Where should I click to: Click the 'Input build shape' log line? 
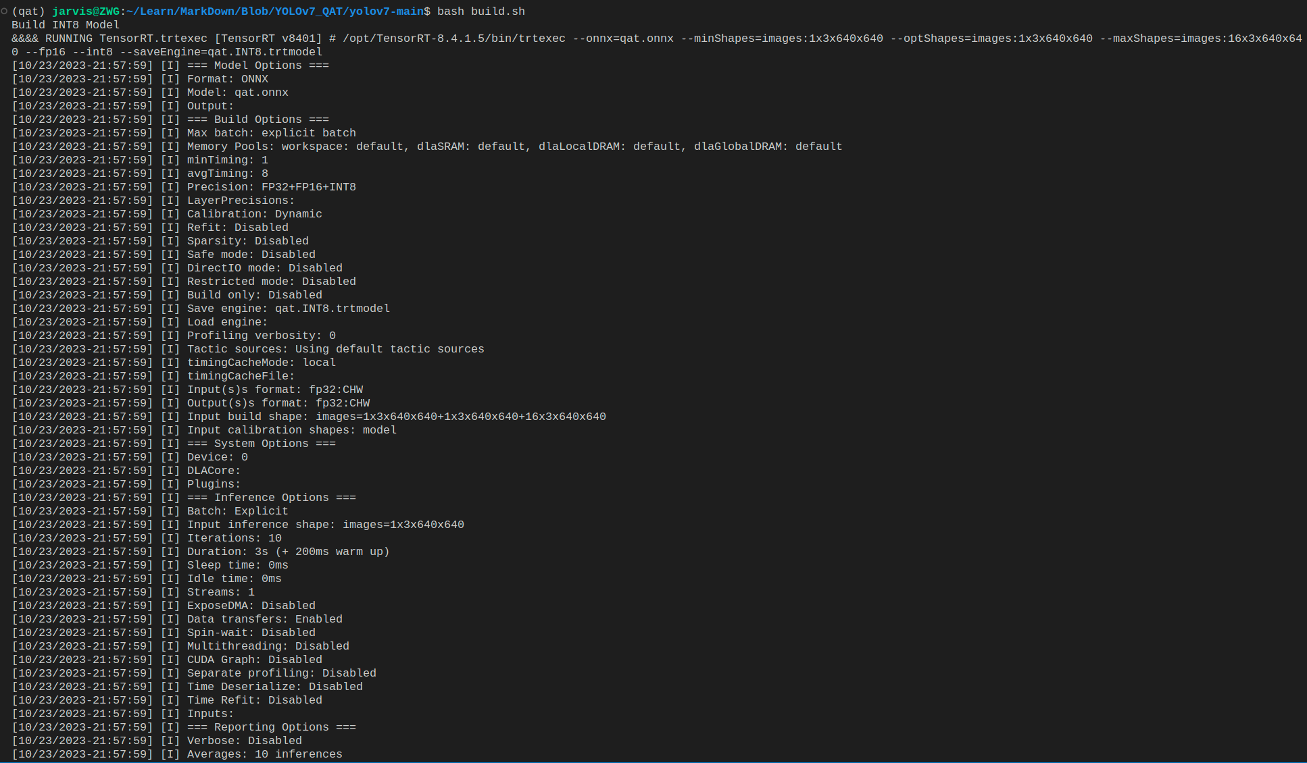396,417
